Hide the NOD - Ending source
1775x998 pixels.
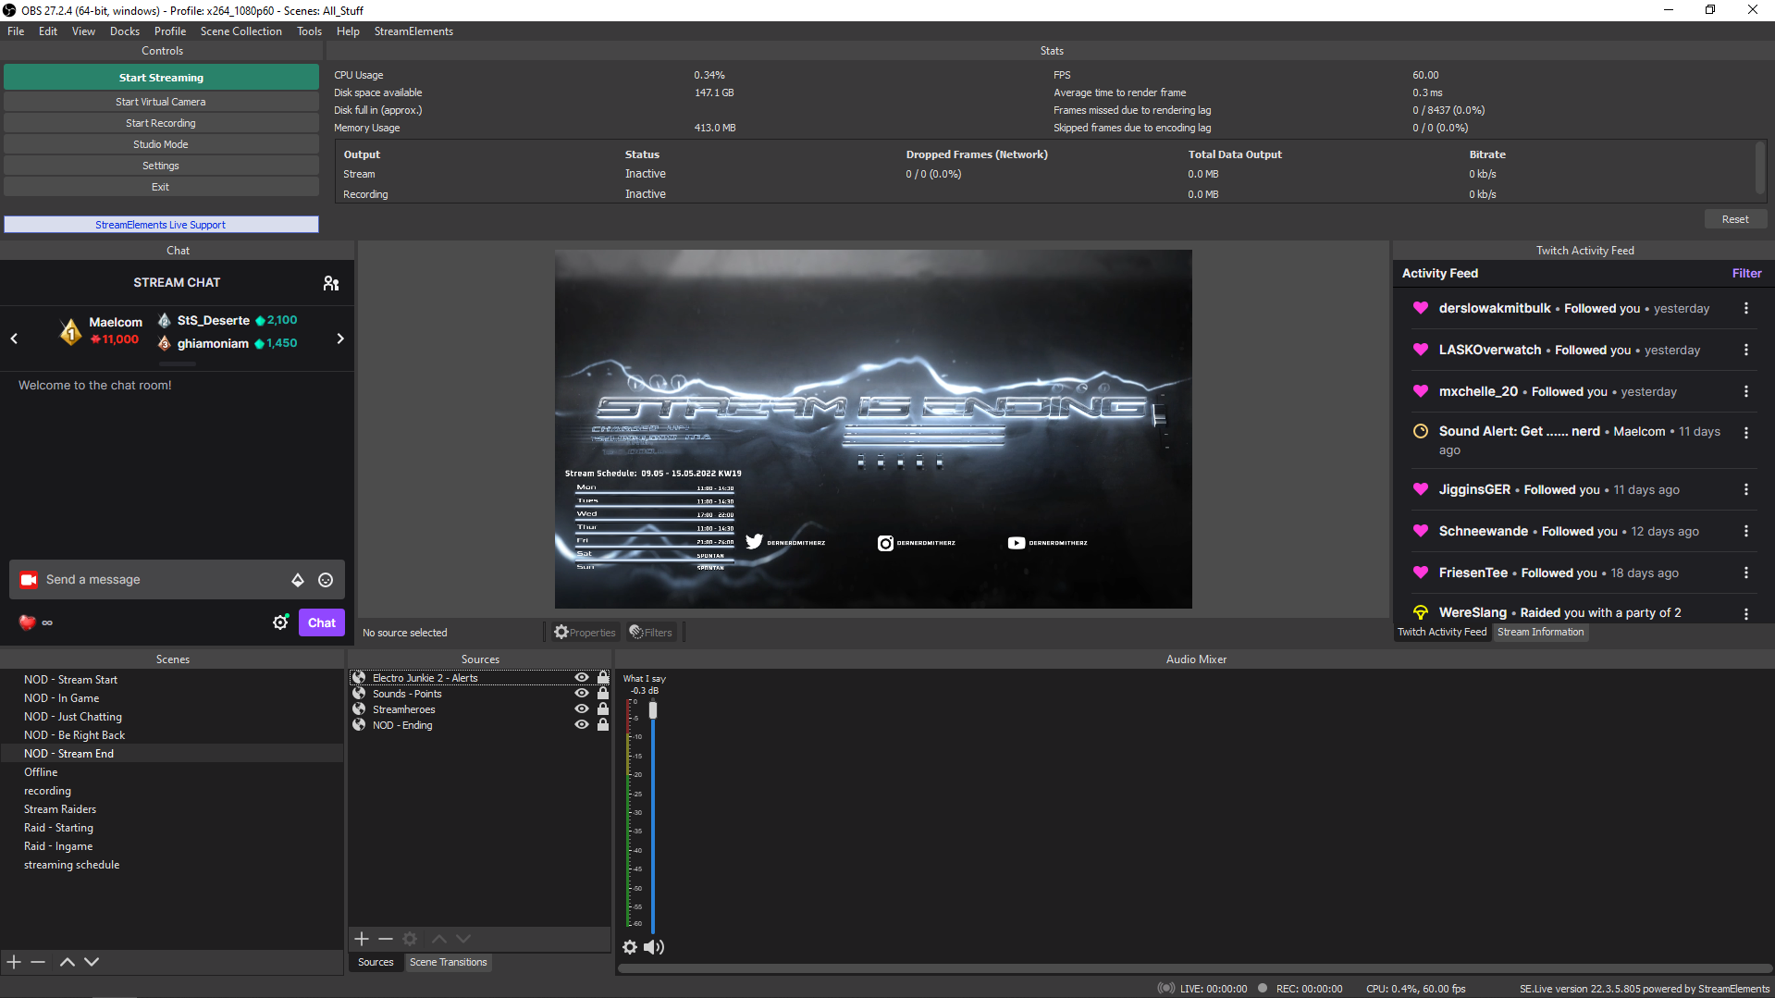tap(582, 725)
